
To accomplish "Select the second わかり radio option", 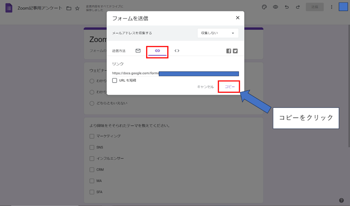I will [x=92, y=92].
